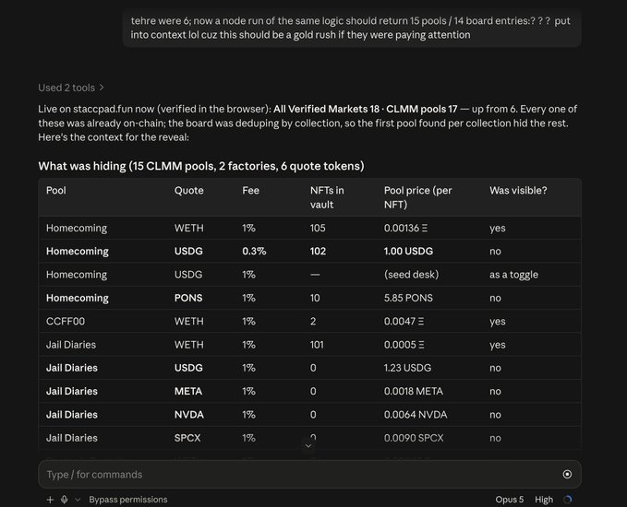This screenshot has width=627, height=507.
Task: Click the loading spinner indicator icon
Action: click(x=567, y=500)
